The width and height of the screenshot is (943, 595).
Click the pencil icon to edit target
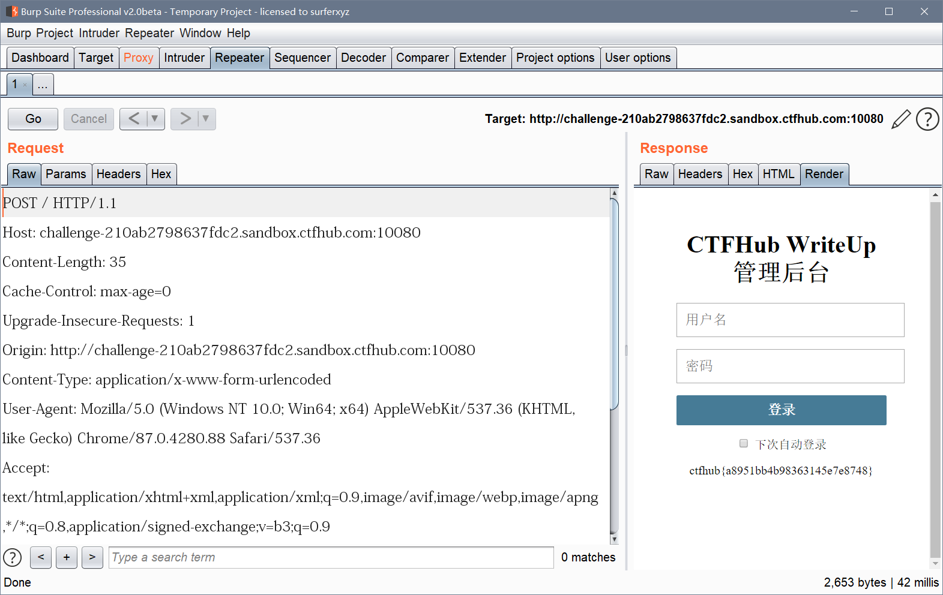coord(901,119)
